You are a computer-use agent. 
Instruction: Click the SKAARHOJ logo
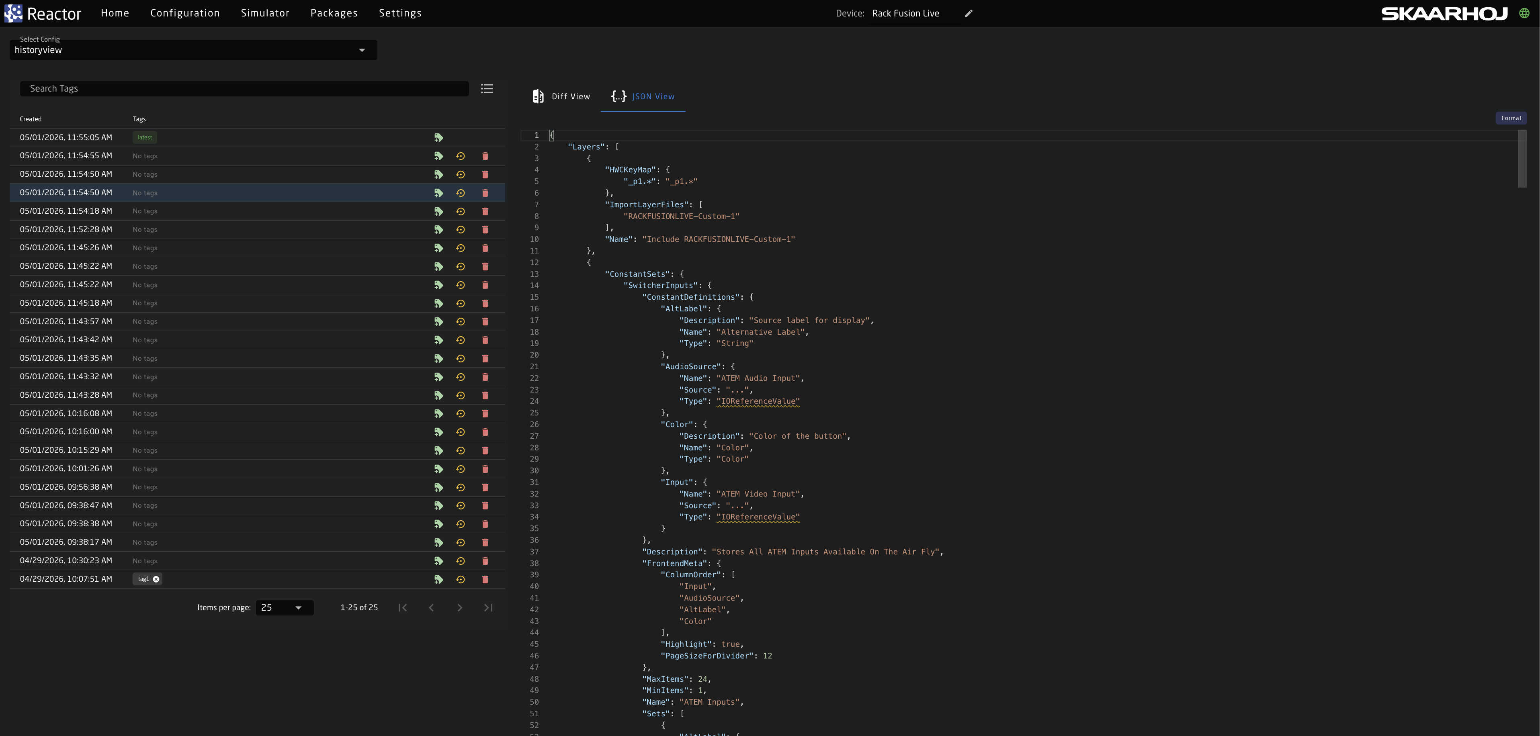1444,14
